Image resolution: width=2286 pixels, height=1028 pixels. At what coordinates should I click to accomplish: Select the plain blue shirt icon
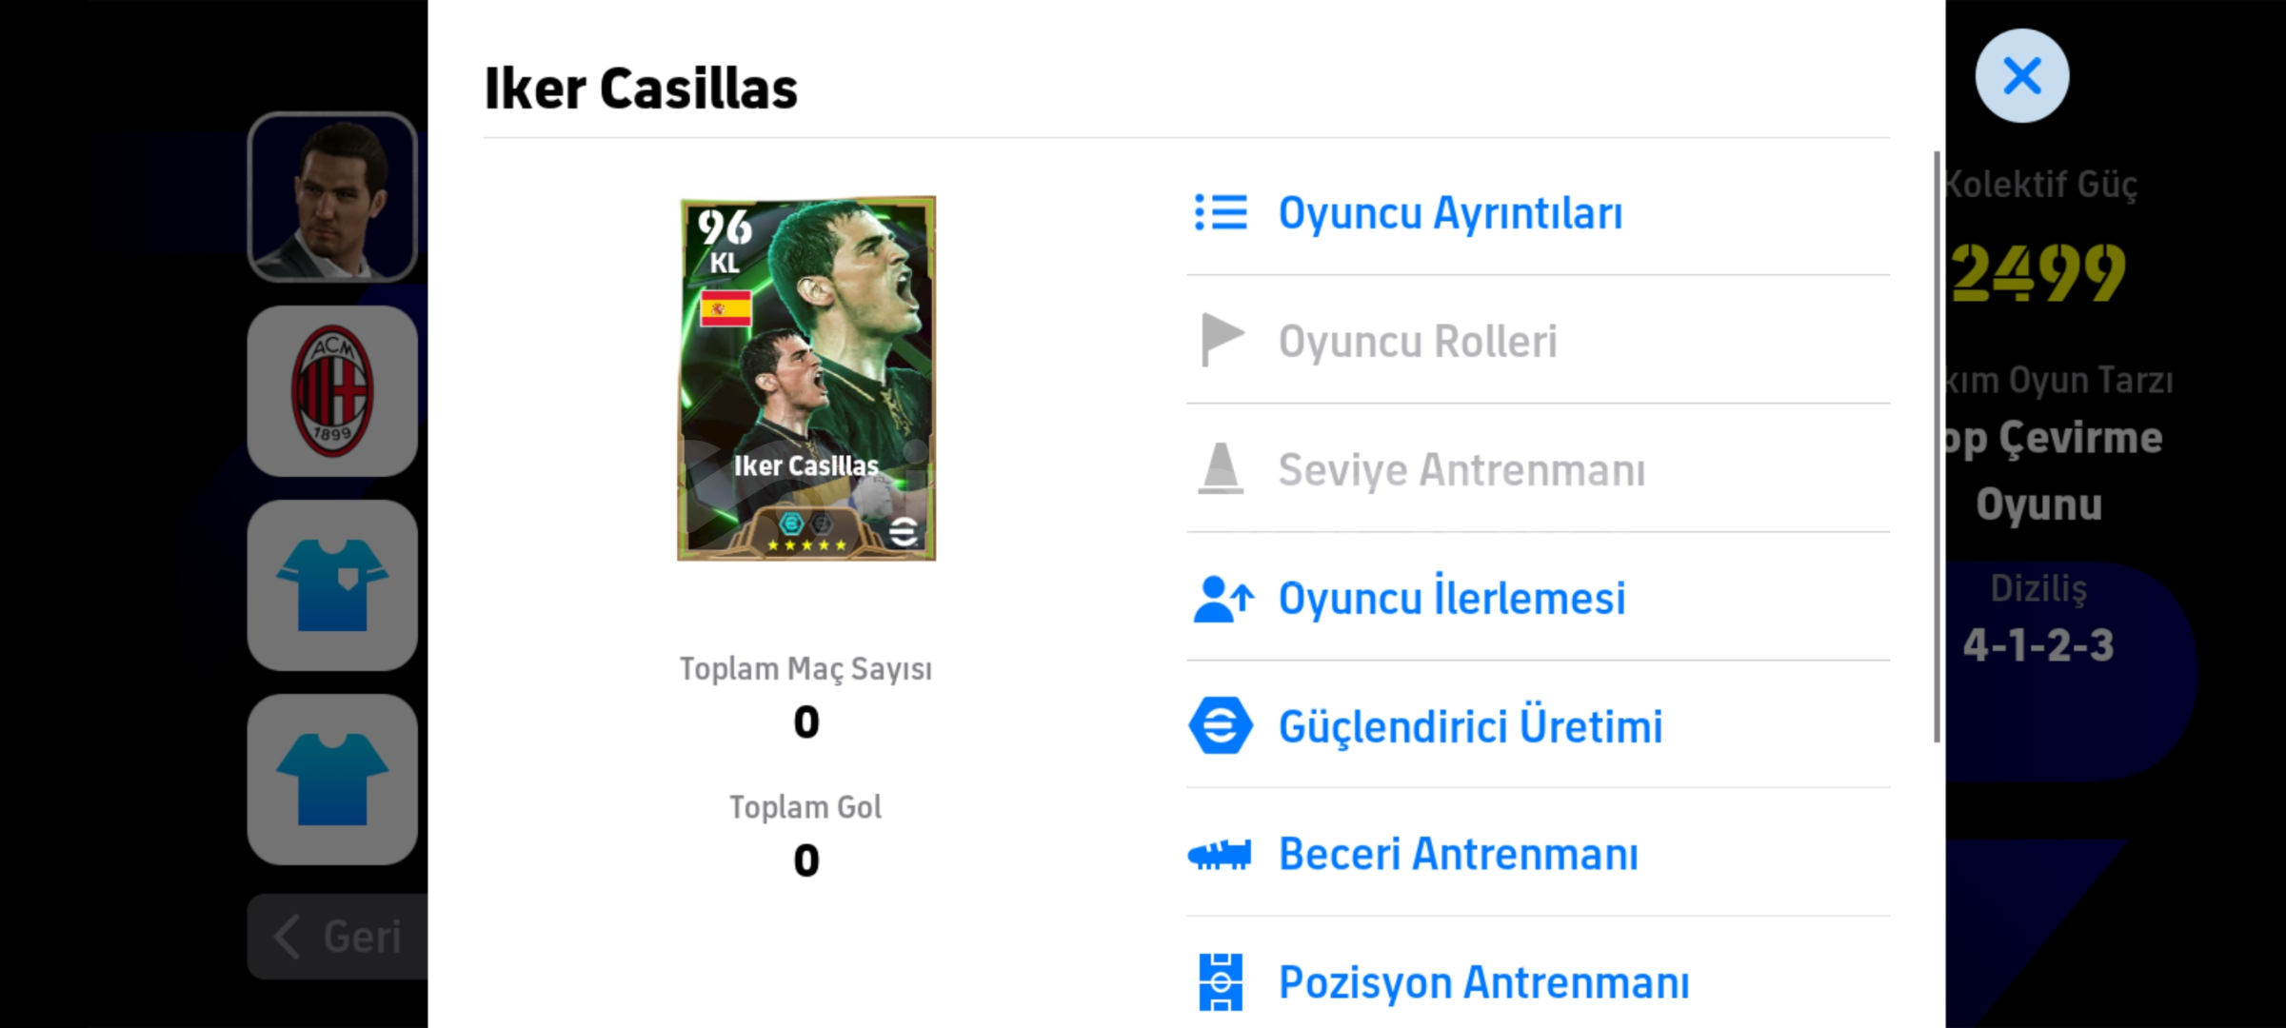coord(332,780)
